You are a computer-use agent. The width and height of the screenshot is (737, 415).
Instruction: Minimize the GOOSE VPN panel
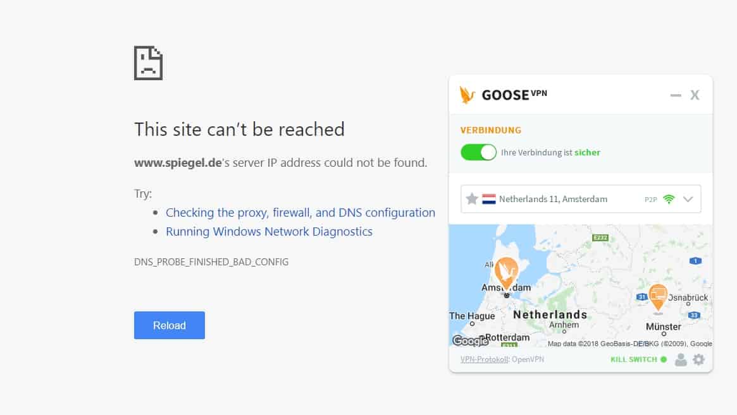point(676,95)
